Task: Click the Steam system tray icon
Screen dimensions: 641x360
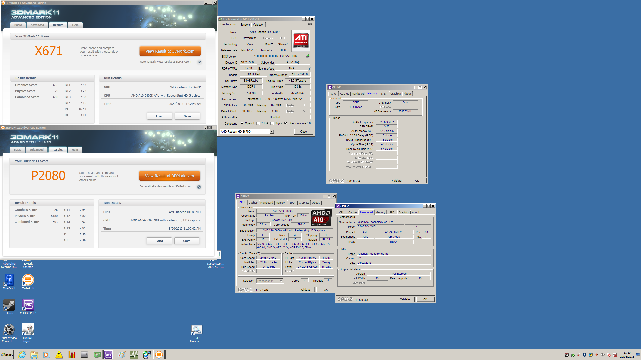Action: pos(567,355)
